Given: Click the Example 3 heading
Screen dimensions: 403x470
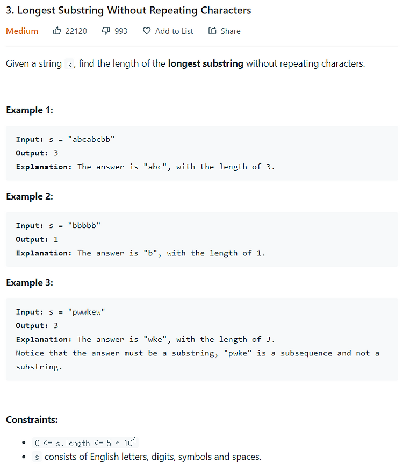Looking at the screenshot, I should point(30,283).
